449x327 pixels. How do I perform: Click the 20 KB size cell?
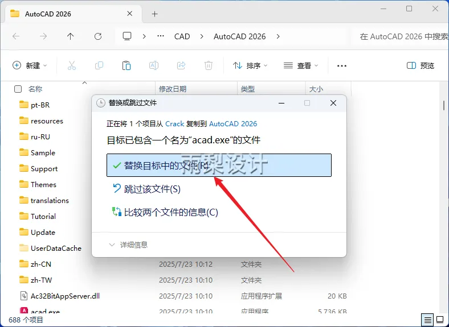coord(337,296)
